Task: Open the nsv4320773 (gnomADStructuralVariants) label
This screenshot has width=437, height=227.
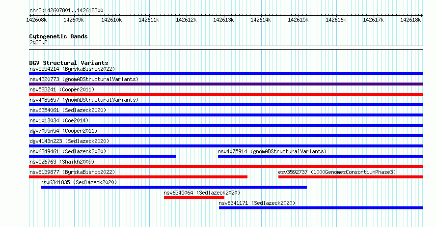Action: [84, 79]
